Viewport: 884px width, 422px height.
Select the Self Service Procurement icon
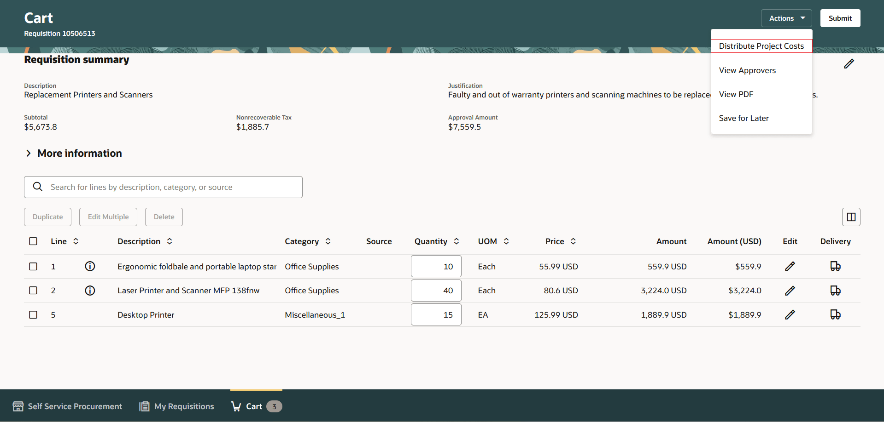click(x=18, y=406)
